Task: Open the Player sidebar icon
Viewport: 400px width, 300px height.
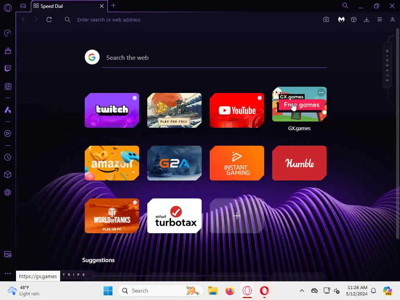Action: [8, 134]
